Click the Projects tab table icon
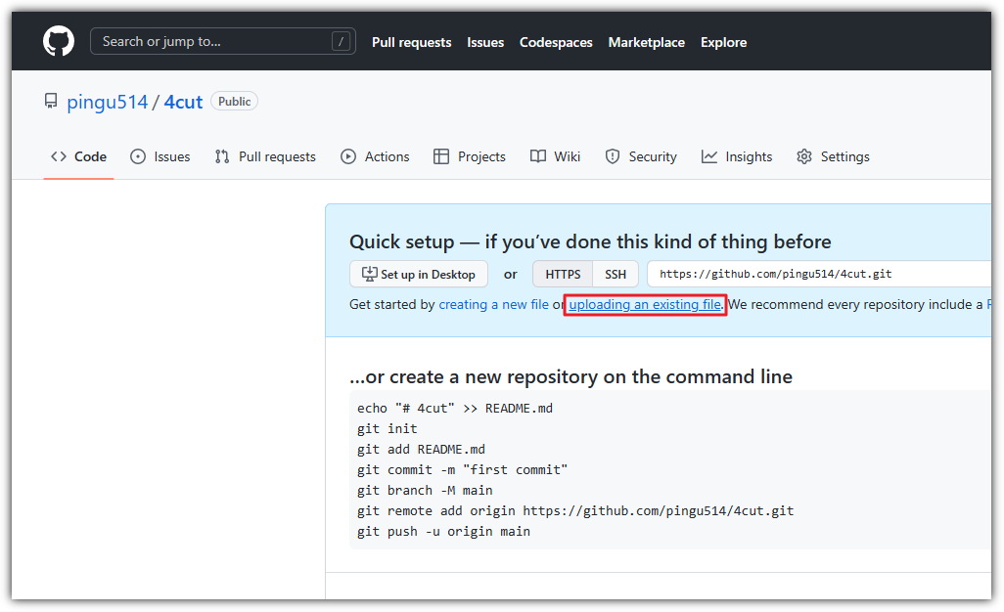 441,156
